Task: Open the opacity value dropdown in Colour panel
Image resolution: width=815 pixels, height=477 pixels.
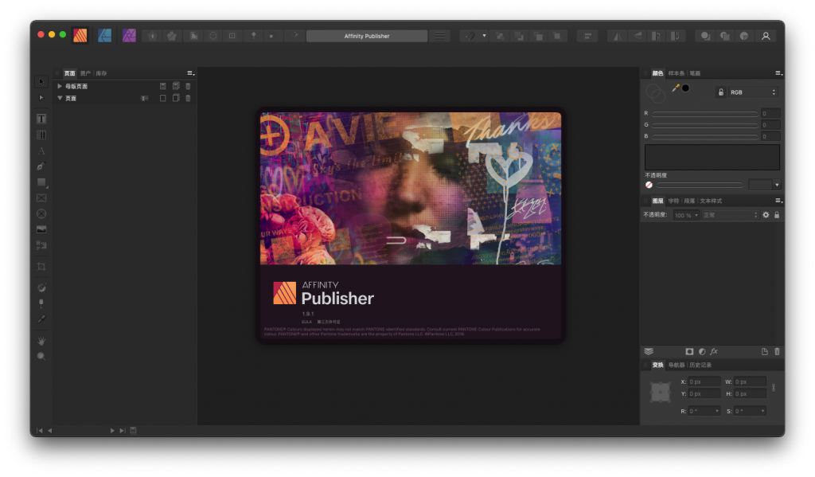Action: tap(777, 185)
